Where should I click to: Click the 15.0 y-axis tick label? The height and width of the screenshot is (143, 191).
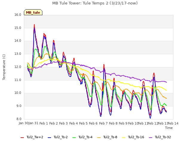[x=18, y=28]
